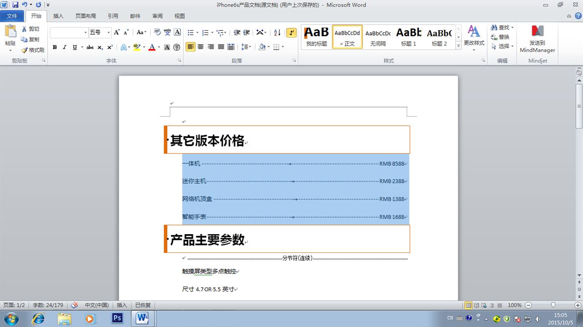This screenshot has height=327, width=583.
Task: Switch to the 视图 tab
Action: [x=180, y=16]
